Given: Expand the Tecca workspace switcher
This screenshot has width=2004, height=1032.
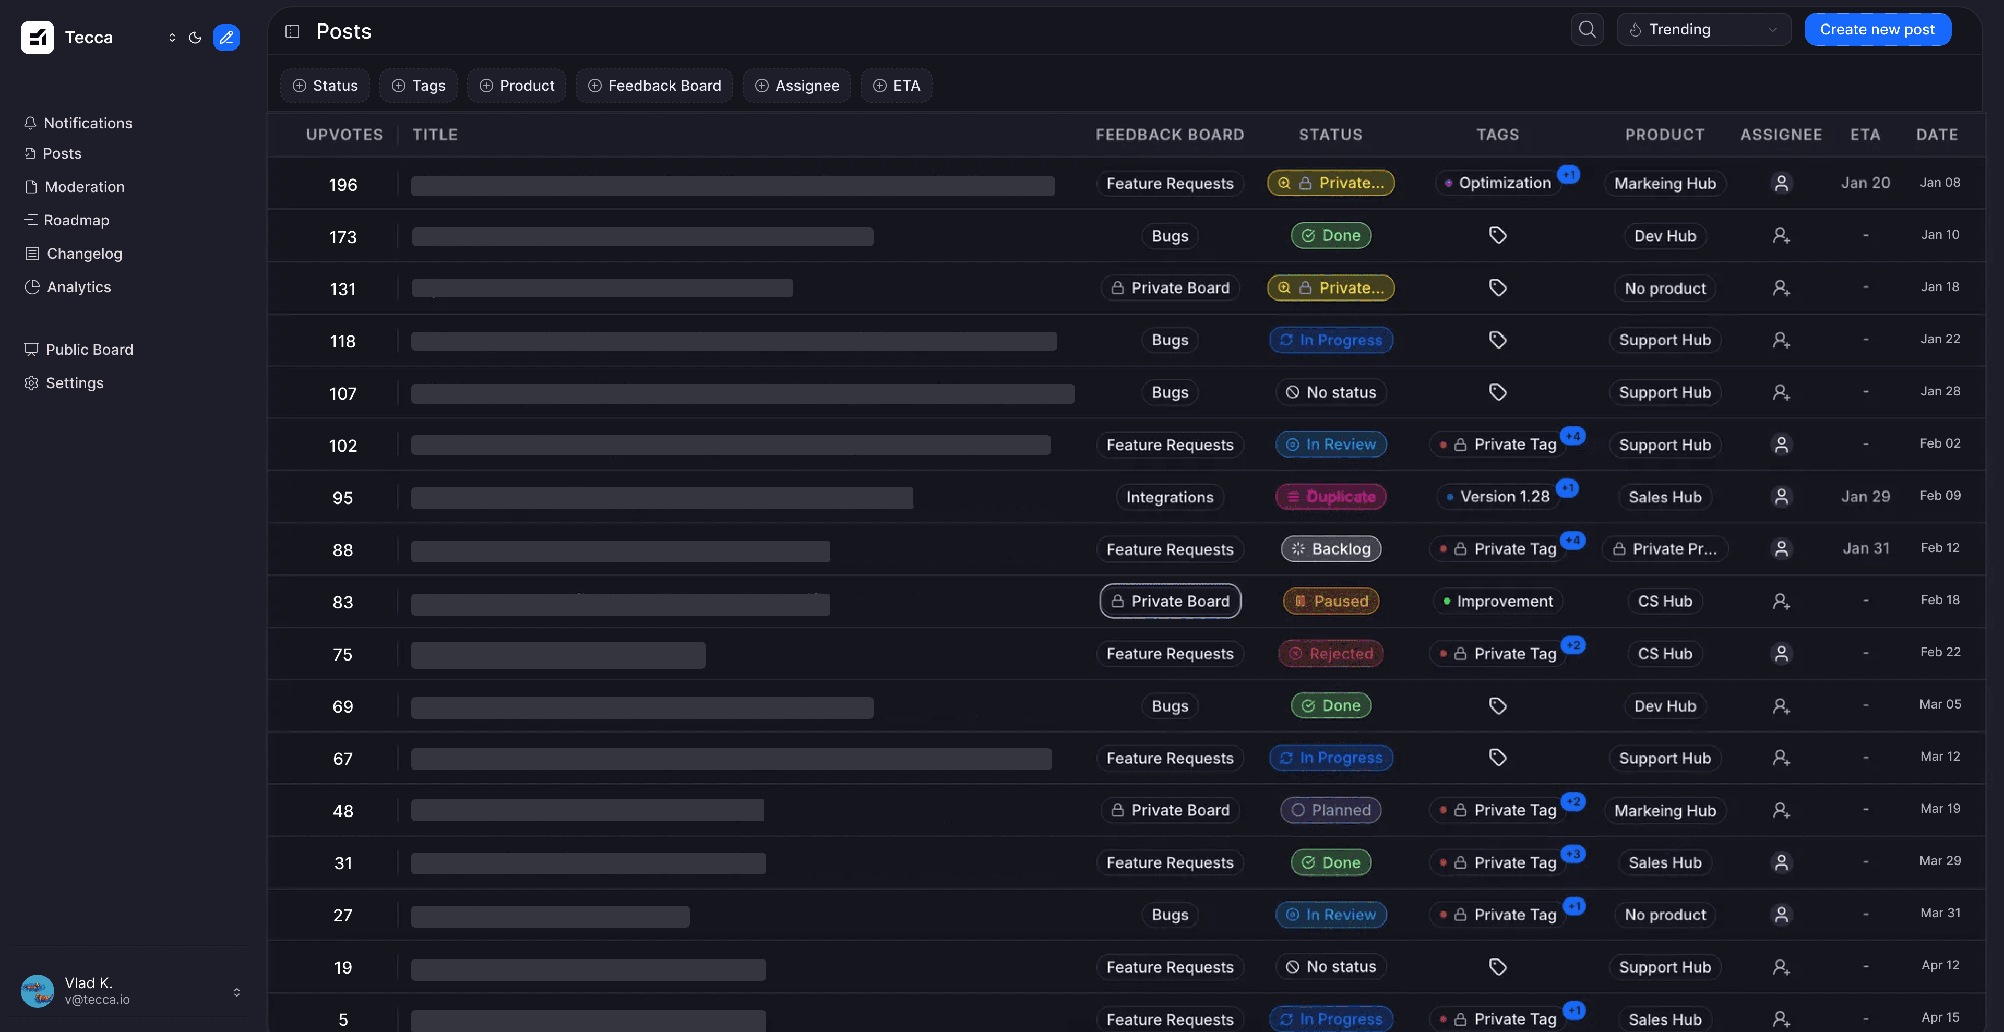Looking at the screenshot, I should tap(172, 38).
